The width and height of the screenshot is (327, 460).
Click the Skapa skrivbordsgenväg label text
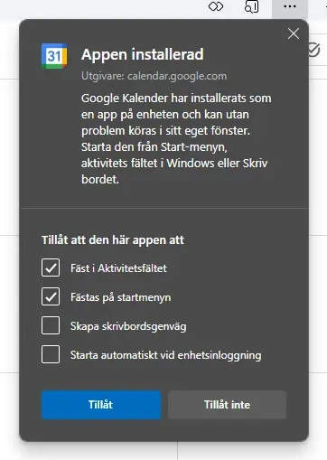click(128, 326)
